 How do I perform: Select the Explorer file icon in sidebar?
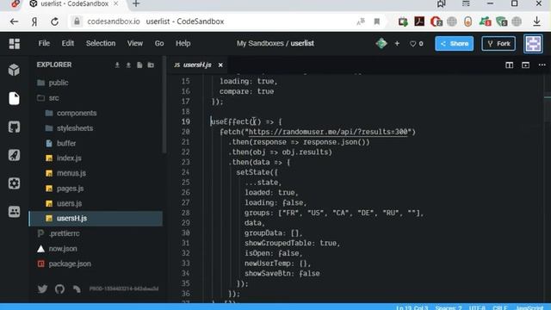tap(14, 98)
